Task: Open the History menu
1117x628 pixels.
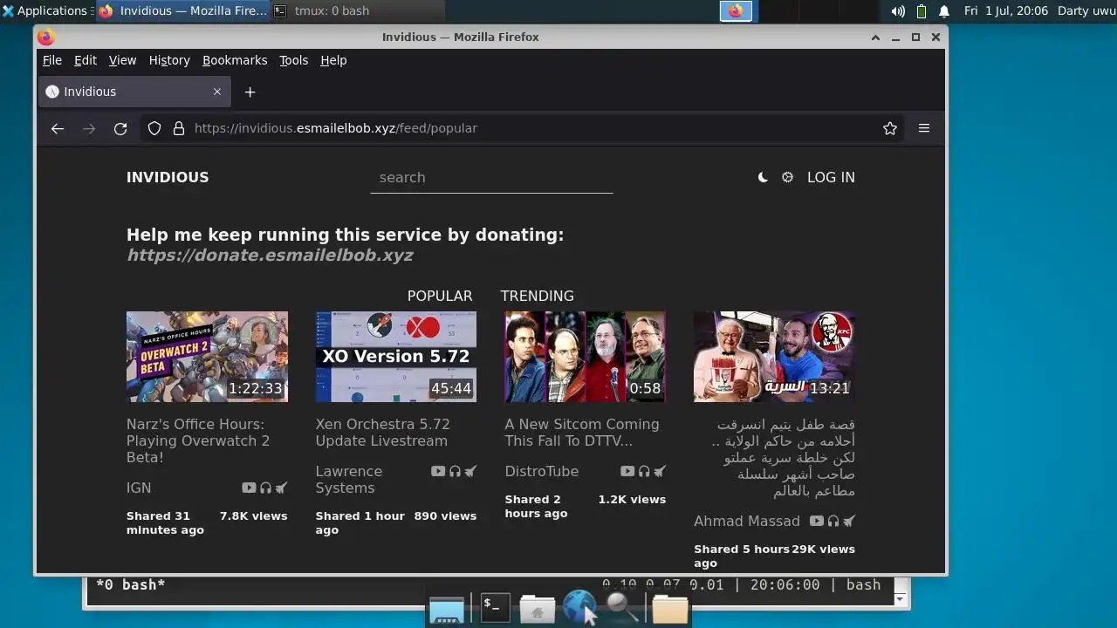Action: click(x=169, y=60)
